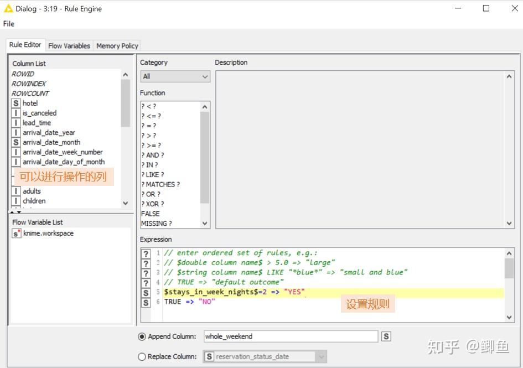The height and width of the screenshot is (368, 523).
Task: Click the whole_weekend Append Column text field
Action: pyautogui.click(x=291, y=336)
